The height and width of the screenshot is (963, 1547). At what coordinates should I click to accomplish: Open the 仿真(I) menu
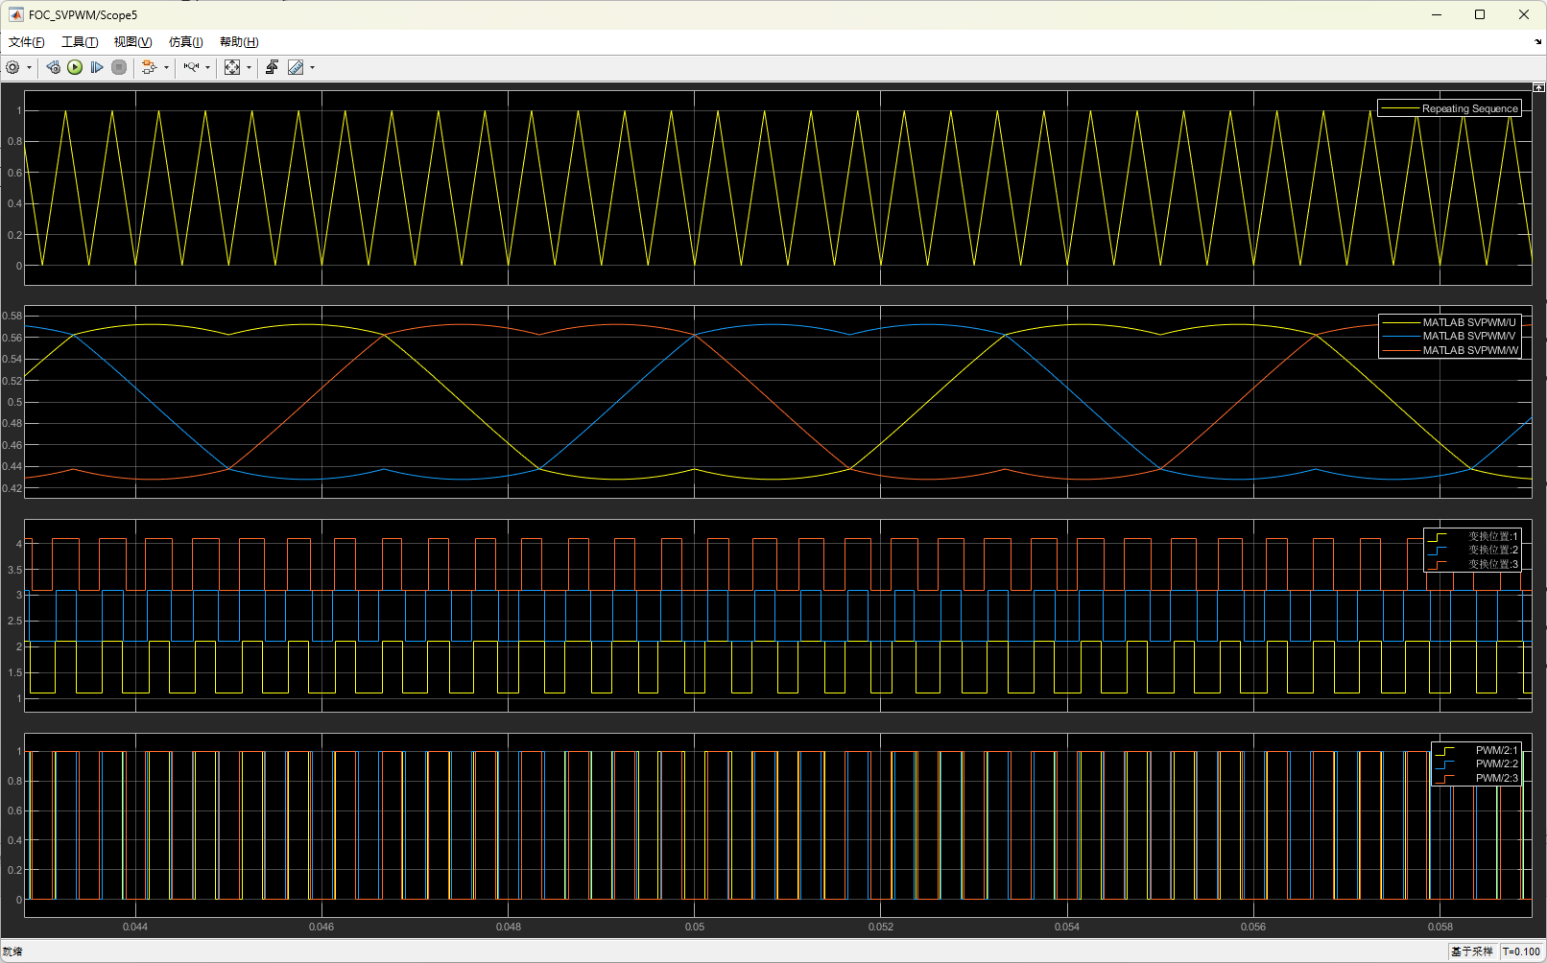click(x=186, y=42)
